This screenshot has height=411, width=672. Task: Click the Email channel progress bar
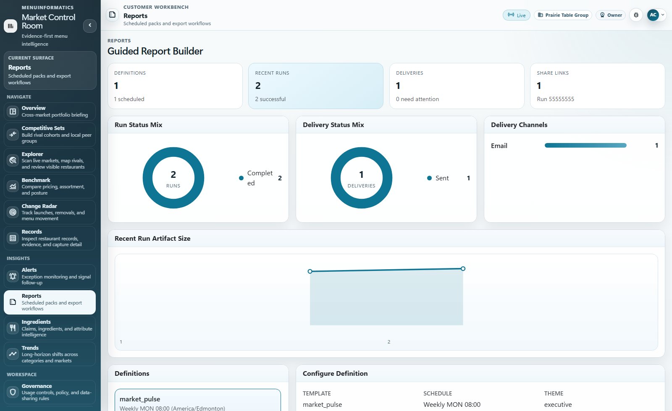coord(585,146)
